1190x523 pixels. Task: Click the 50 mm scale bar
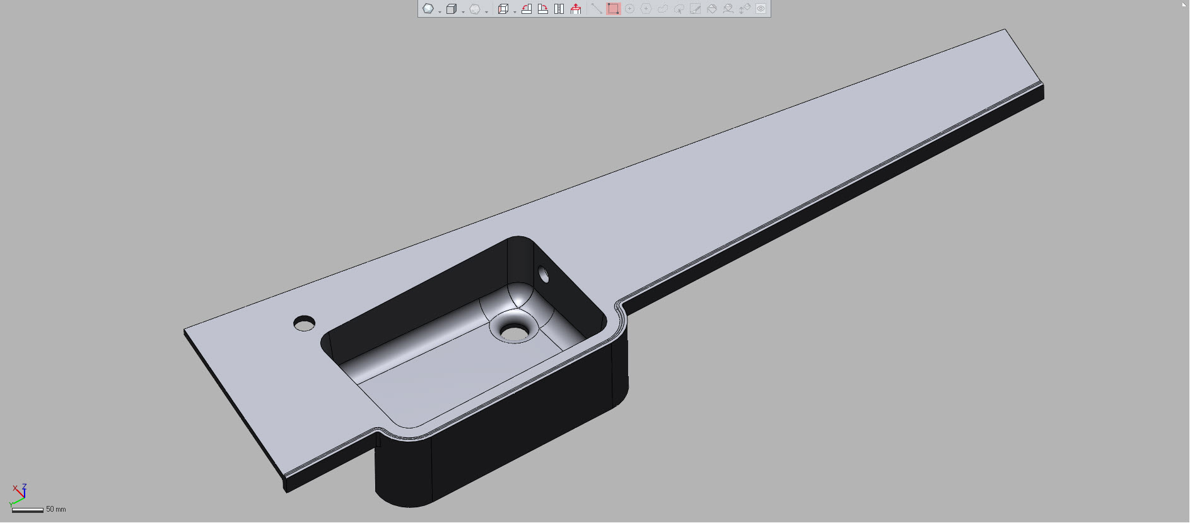(x=27, y=510)
